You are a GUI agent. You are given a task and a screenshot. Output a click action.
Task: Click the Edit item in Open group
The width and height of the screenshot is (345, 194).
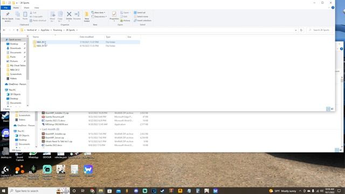(124, 17)
